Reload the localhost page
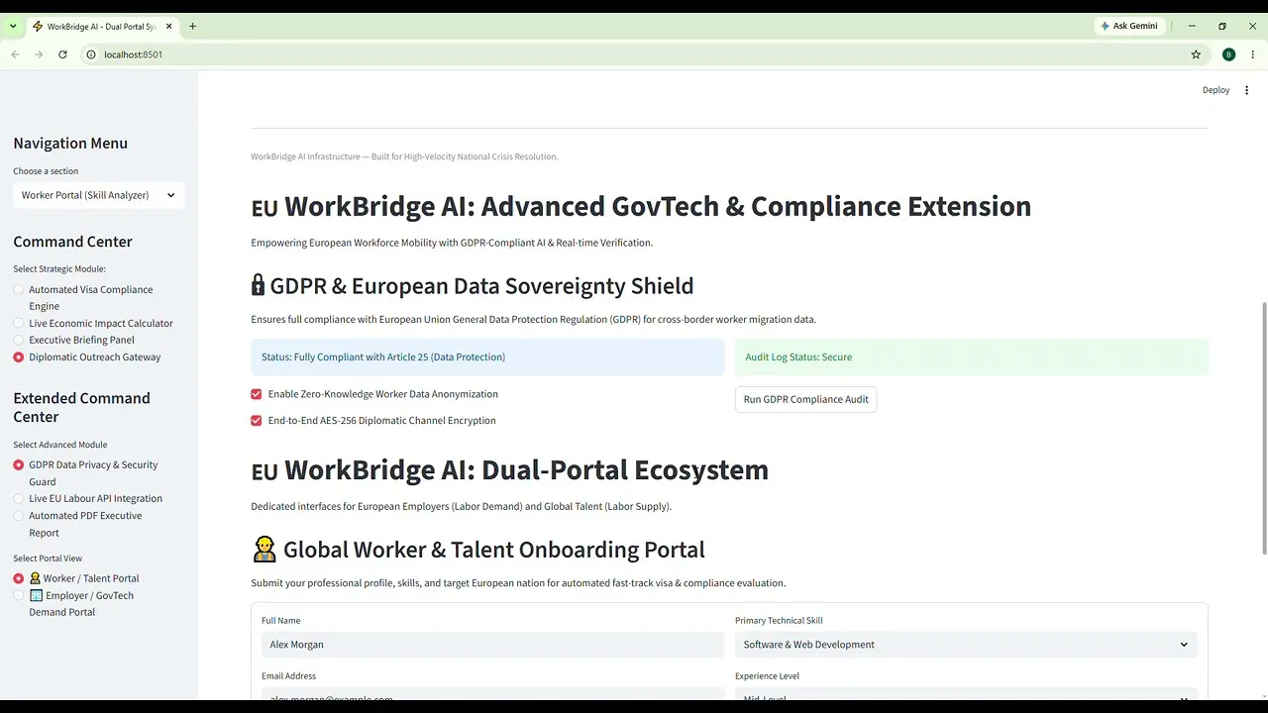Viewport: 1268px width, 713px height. [62, 54]
